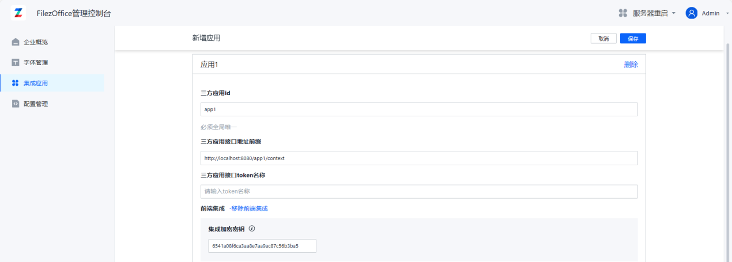This screenshot has width=732, height=262.
Task: Focus the token名称 input field
Action: 419,191
